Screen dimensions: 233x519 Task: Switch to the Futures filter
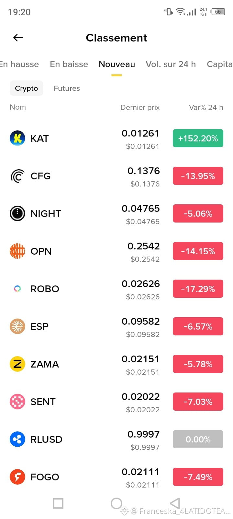[x=67, y=88]
